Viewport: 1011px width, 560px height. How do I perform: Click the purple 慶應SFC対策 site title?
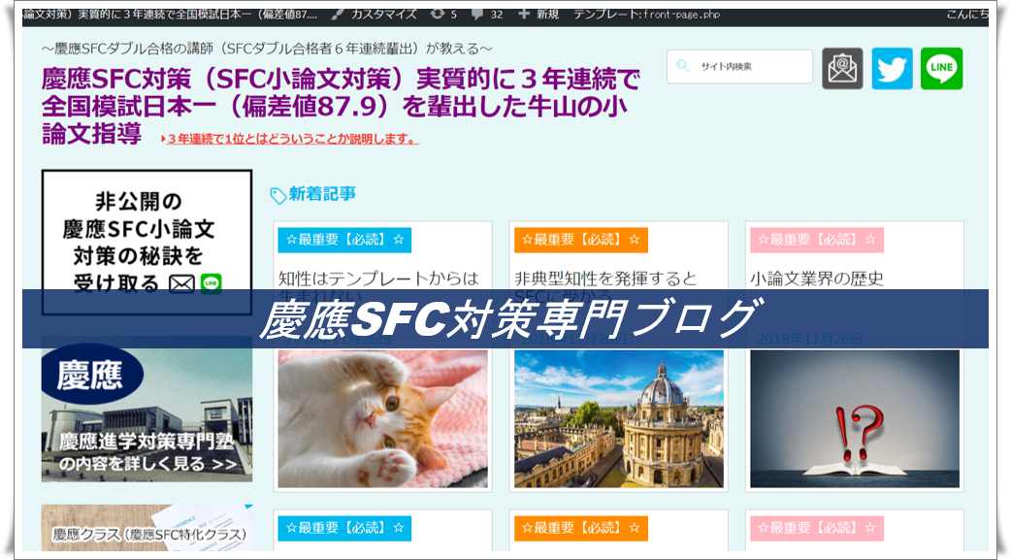[341, 106]
